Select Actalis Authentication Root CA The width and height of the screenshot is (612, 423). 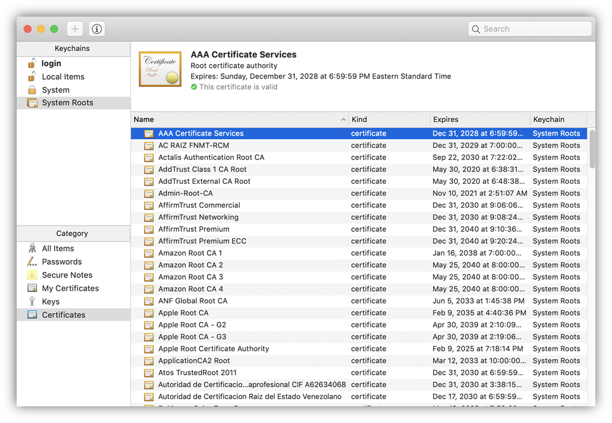[359, 158]
